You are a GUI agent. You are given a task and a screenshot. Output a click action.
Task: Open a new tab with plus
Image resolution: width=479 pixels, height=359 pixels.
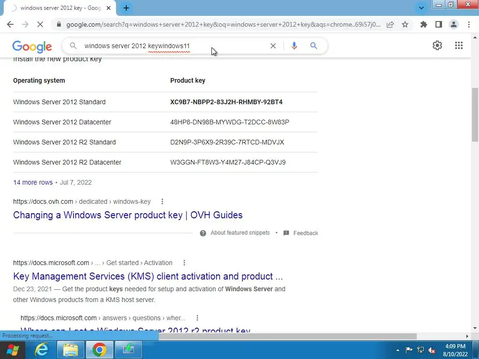[126, 8]
